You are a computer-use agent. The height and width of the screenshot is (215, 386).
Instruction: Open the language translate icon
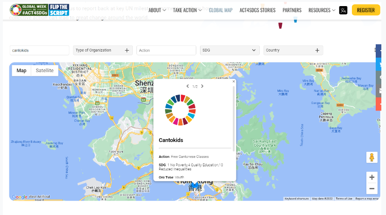(x=343, y=10)
